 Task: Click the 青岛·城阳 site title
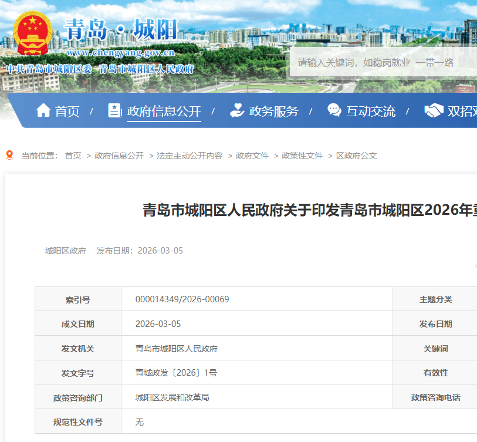pyautogui.click(x=120, y=29)
